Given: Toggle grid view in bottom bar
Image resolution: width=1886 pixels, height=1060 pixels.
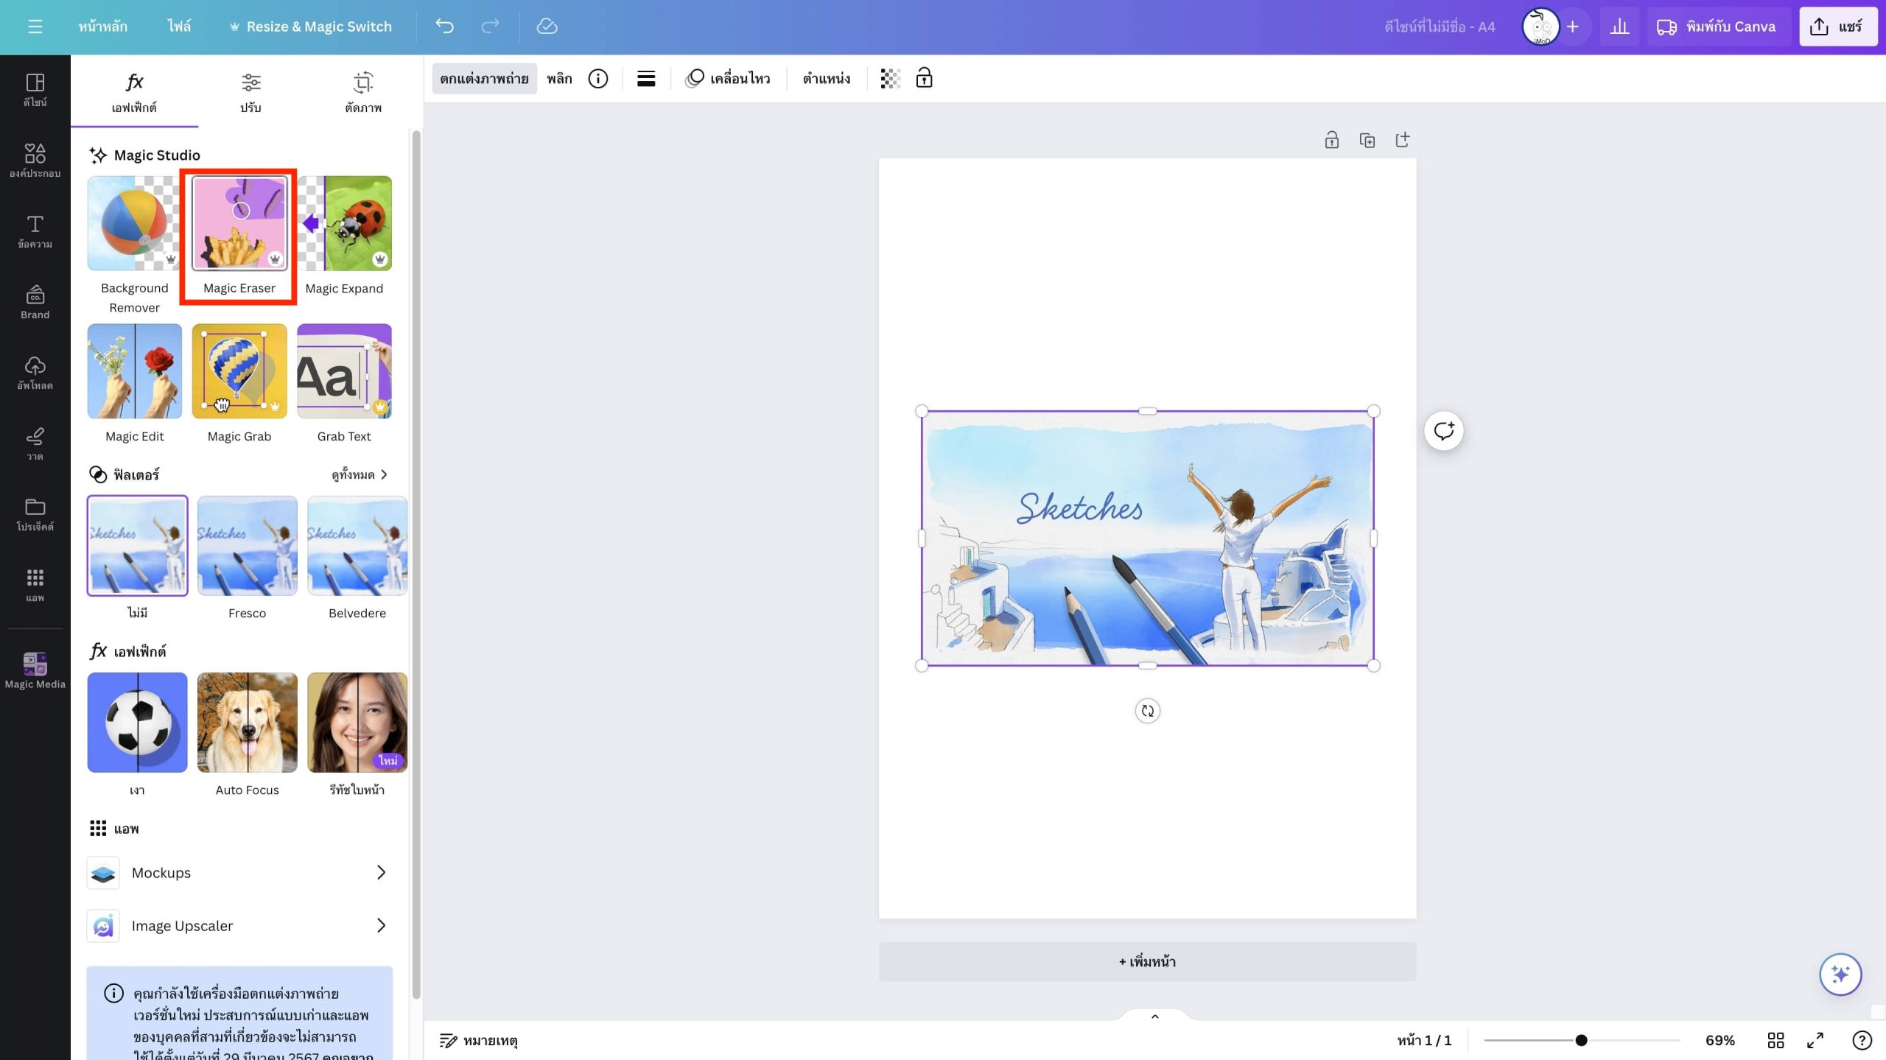Looking at the screenshot, I should [x=1775, y=1040].
